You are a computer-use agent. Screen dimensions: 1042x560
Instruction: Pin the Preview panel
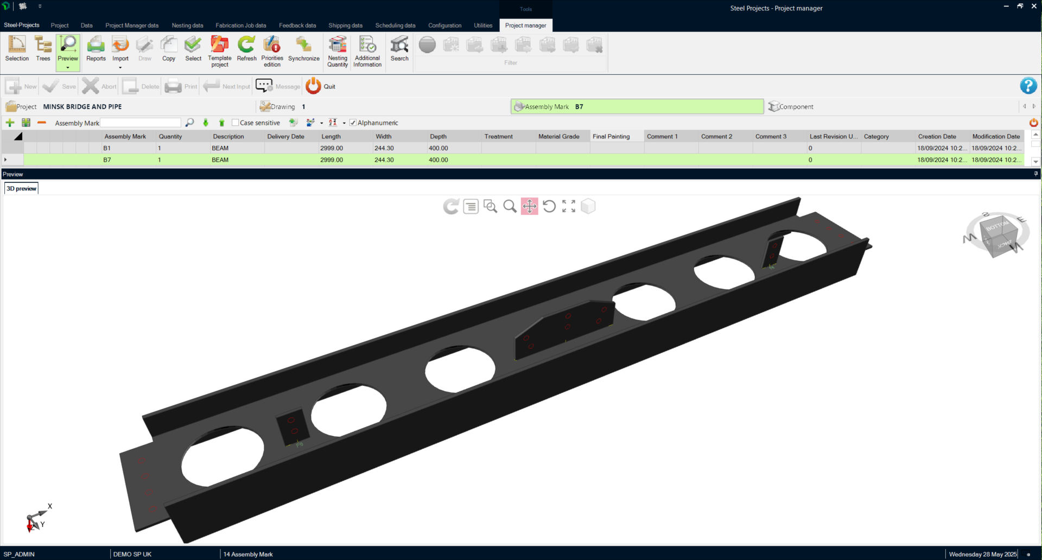pos(1035,174)
